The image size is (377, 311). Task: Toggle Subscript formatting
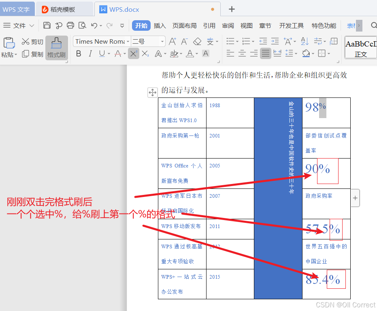pos(145,53)
